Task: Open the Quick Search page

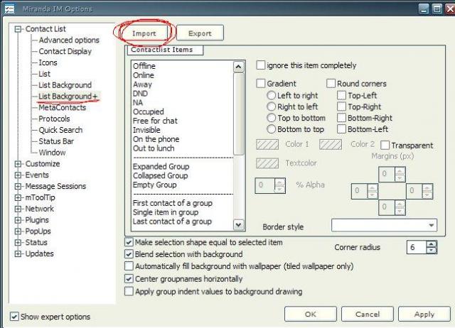Action: (60, 130)
